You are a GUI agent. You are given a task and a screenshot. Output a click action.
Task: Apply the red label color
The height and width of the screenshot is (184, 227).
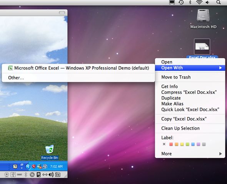pos(171,144)
